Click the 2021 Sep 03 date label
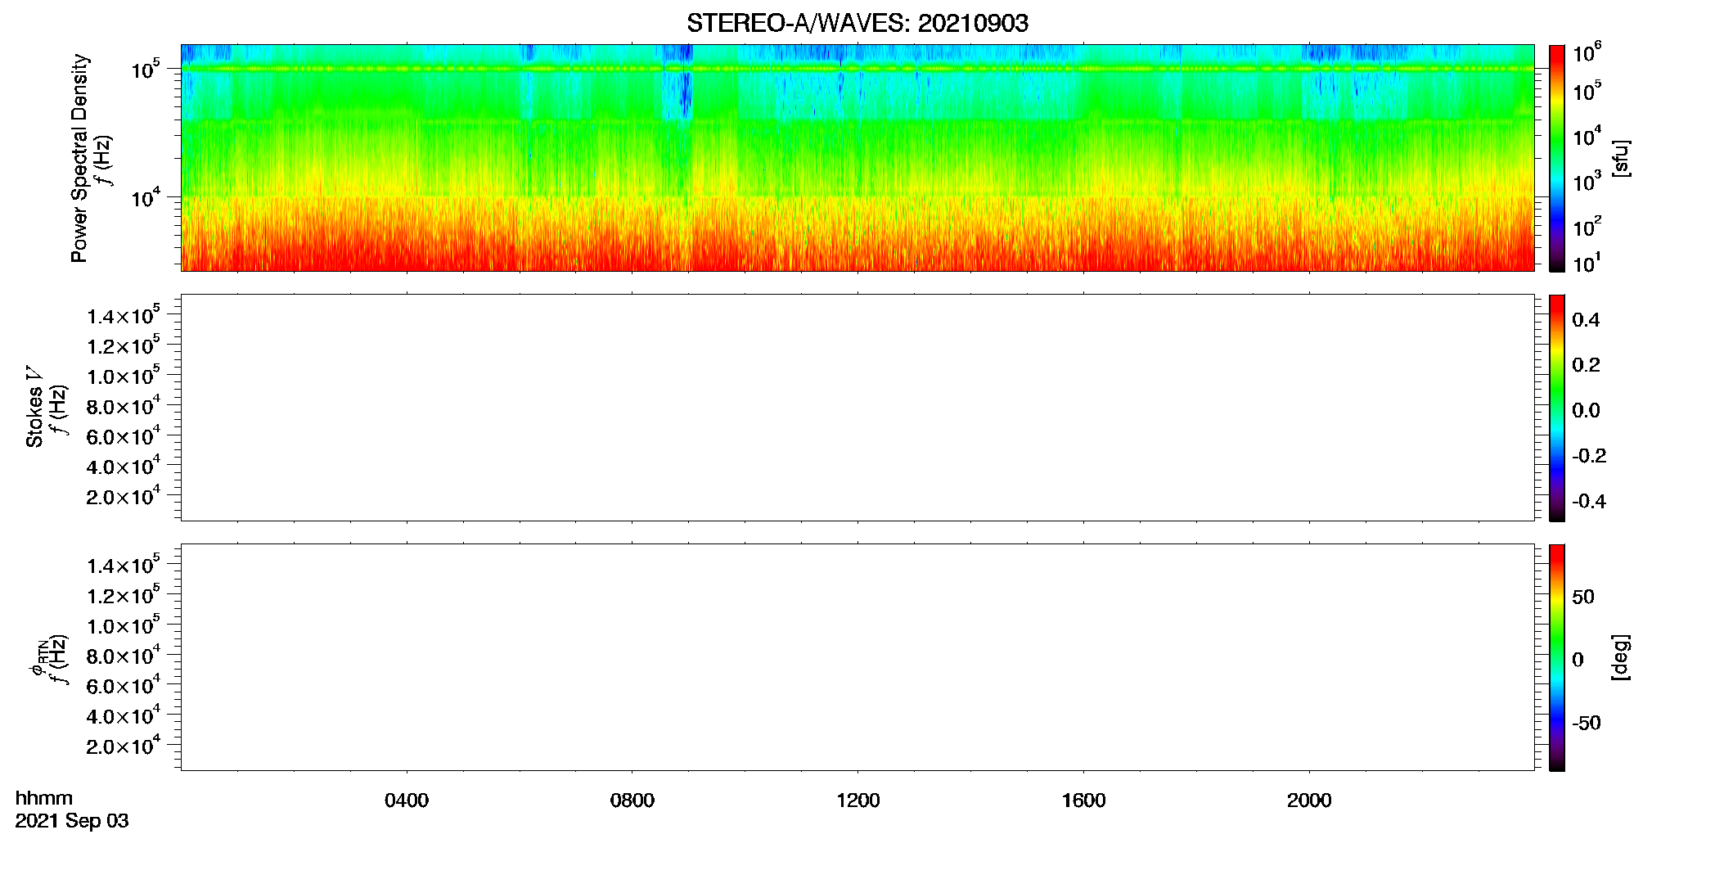1715x884 pixels. pyautogui.click(x=72, y=821)
